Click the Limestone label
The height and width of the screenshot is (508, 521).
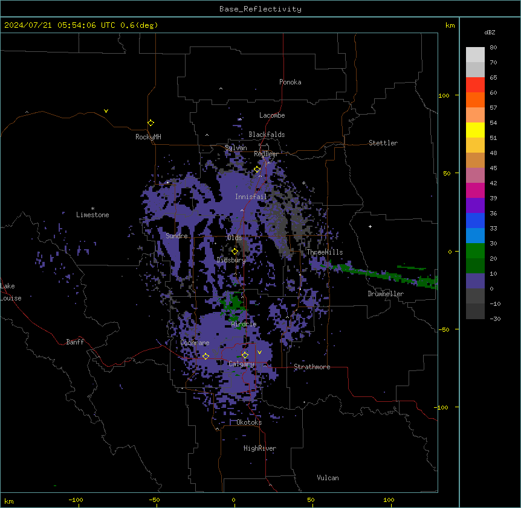point(92,215)
